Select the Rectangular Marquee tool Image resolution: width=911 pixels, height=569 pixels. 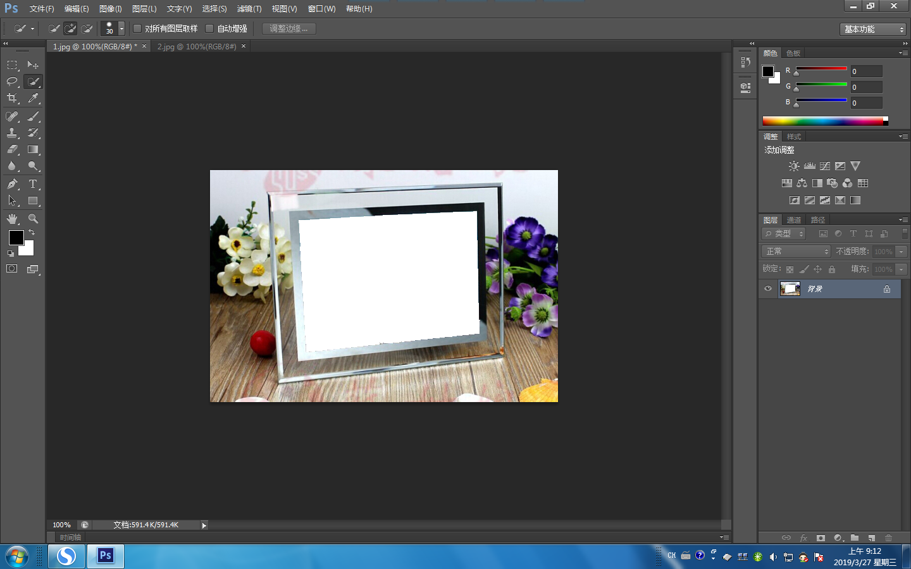(x=12, y=64)
